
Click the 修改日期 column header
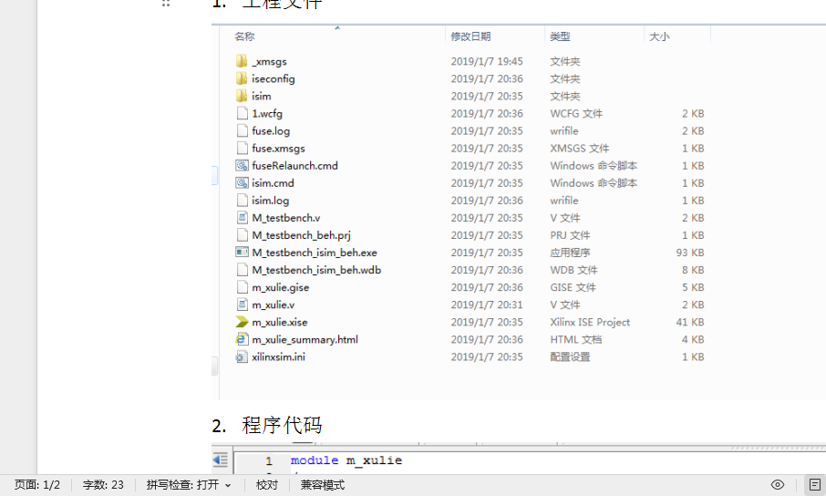pyautogui.click(x=470, y=36)
